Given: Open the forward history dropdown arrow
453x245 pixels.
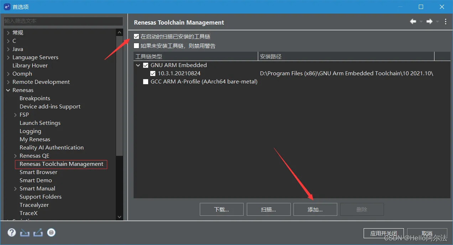Looking at the screenshot, I should coord(437,22).
